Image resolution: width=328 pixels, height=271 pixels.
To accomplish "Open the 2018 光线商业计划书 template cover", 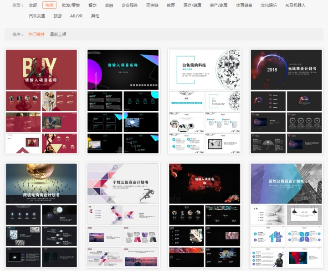I will pyautogui.click(x=286, y=70).
